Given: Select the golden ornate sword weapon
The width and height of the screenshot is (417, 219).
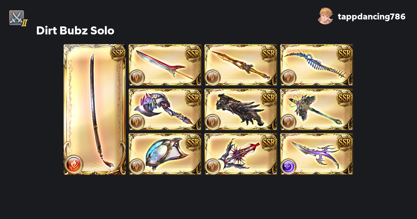Looking at the screenshot, I should pyautogui.click(x=241, y=65).
